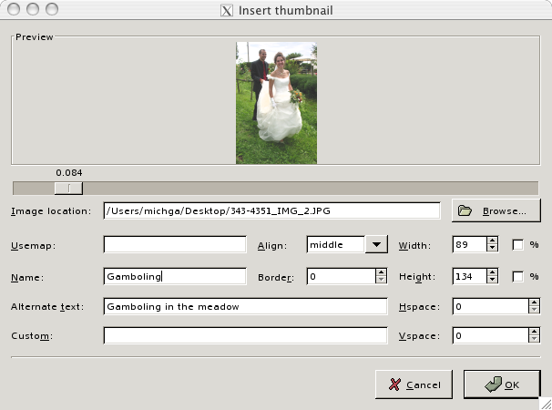Increase the Width value with up arrow
This screenshot has width=552, height=410.
[493, 241]
